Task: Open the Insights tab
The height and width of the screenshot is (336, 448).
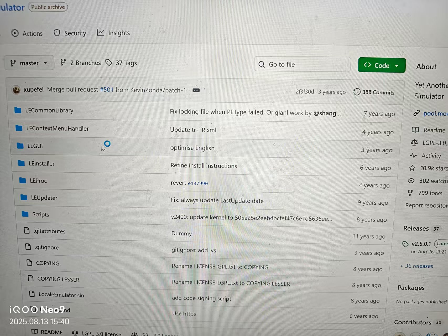Action: click(x=113, y=33)
